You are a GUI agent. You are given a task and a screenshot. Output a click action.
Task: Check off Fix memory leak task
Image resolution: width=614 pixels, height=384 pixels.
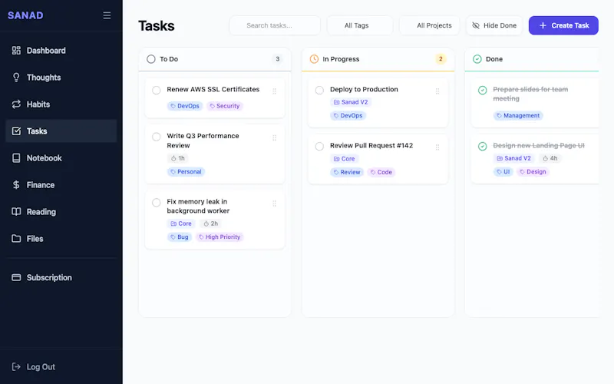click(157, 203)
